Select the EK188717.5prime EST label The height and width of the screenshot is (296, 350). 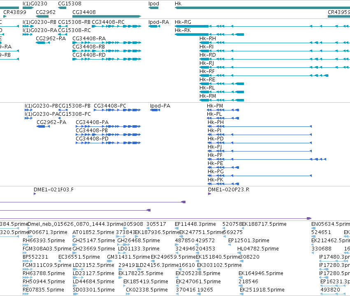(x=264, y=224)
